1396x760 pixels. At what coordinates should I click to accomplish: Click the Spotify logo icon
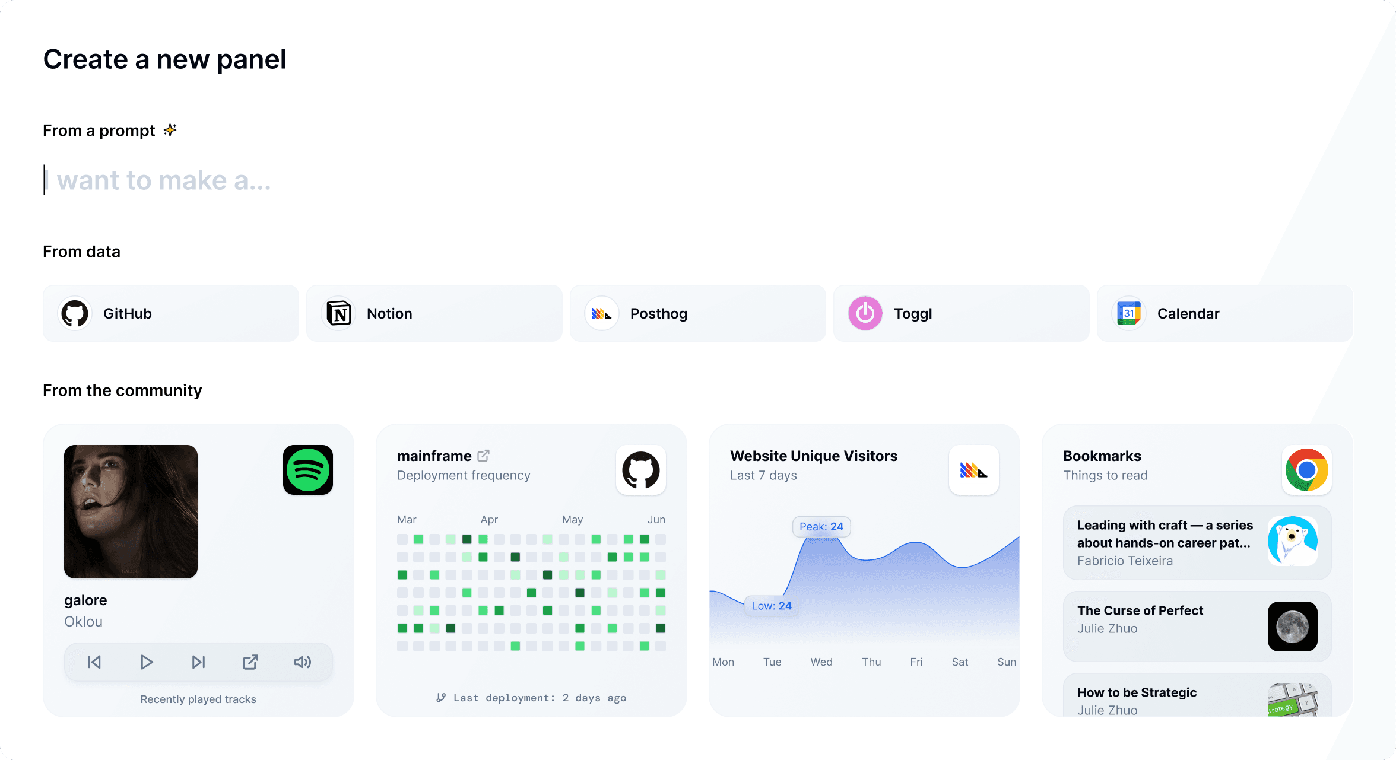tap(307, 470)
